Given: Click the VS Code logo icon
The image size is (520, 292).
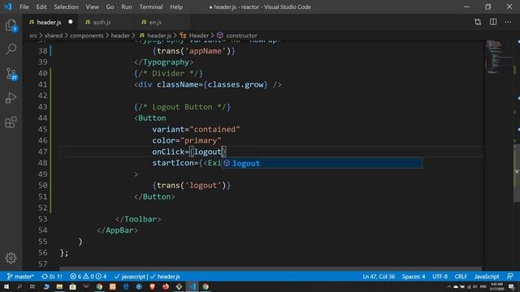Looking at the screenshot, I should 7,6.
